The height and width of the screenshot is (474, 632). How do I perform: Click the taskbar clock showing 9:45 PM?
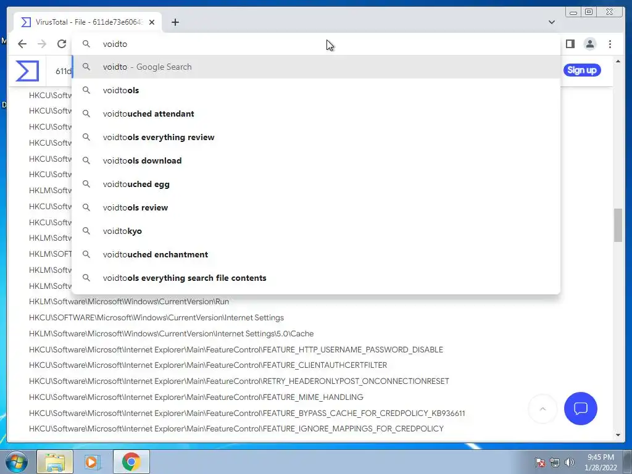(601, 462)
